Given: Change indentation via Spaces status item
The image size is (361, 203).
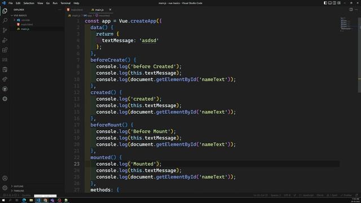Looking at the screenshot, I should point(276,196).
